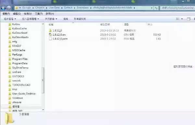Screen dimensions: 195x125
Task: Click navigation pane scroll down arrow
Action: (43, 110)
